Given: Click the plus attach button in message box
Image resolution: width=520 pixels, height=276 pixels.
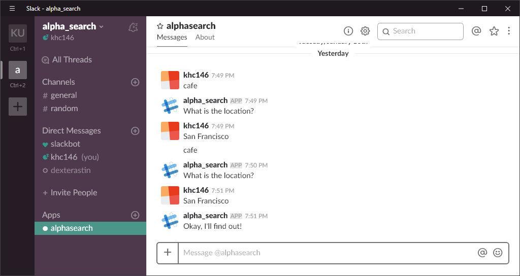Looking at the screenshot, I should pyautogui.click(x=168, y=253).
